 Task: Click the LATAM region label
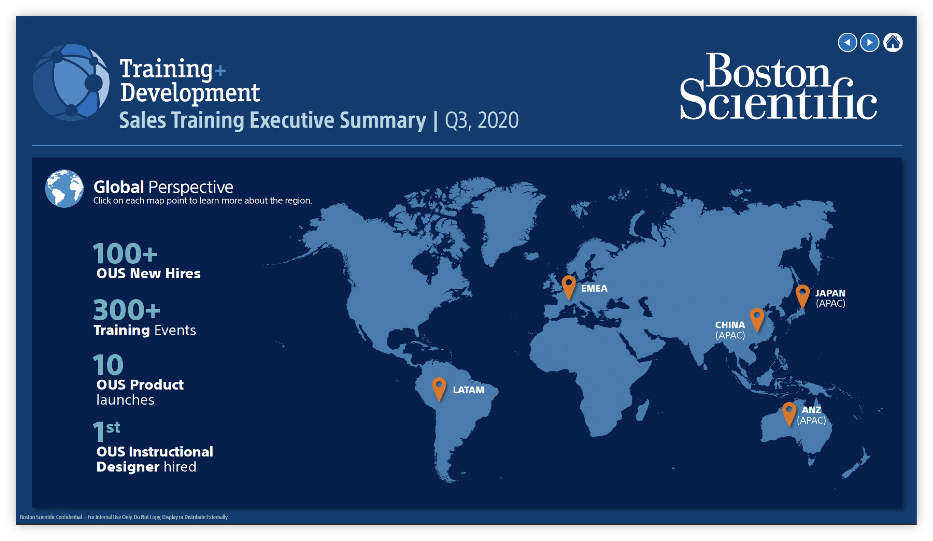click(468, 390)
